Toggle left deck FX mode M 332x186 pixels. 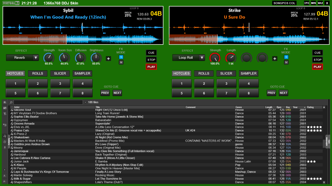pyautogui.click(x=121, y=62)
